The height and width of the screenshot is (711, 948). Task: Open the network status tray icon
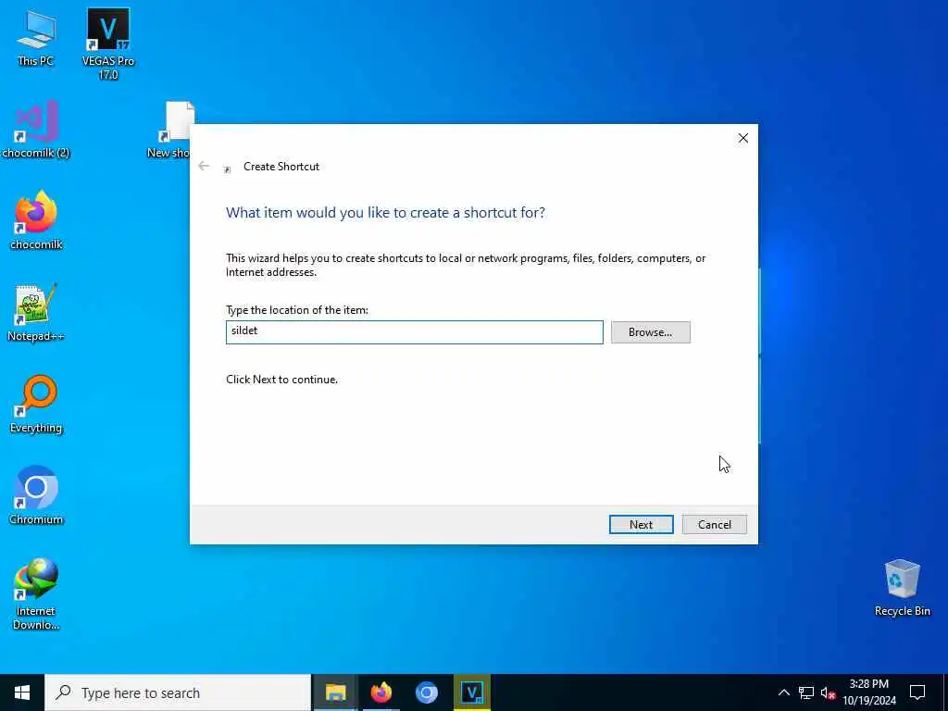coord(806,692)
